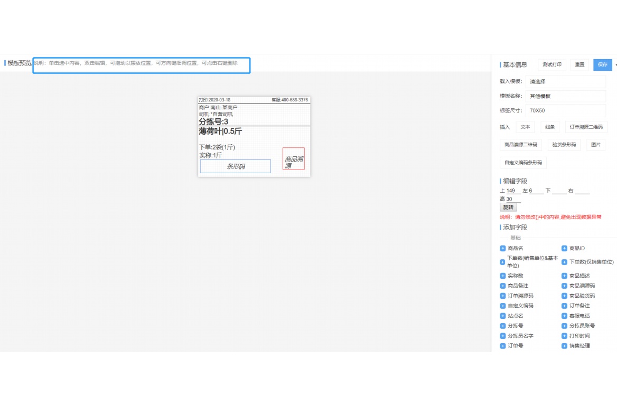The width and height of the screenshot is (617, 406).
Task: Click the 模板名称 input field
Action: pyautogui.click(x=565, y=96)
